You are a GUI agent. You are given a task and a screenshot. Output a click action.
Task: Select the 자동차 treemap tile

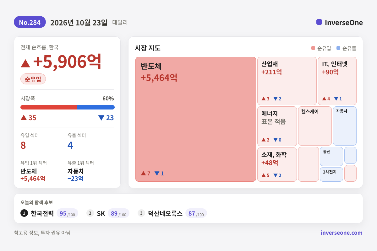click(x=345, y=126)
